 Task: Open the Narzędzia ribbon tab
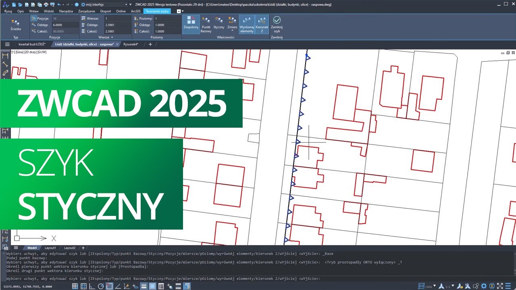tap(67, 11)
